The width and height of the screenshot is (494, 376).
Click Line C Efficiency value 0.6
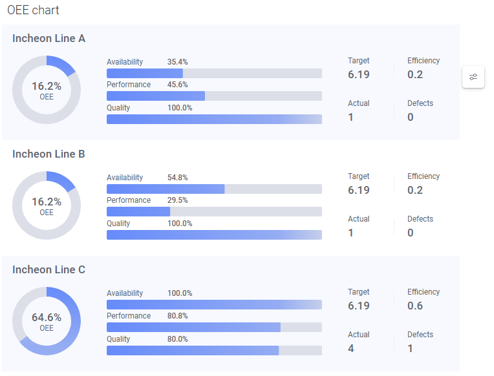pyautogui.click(x=415, y=306)
